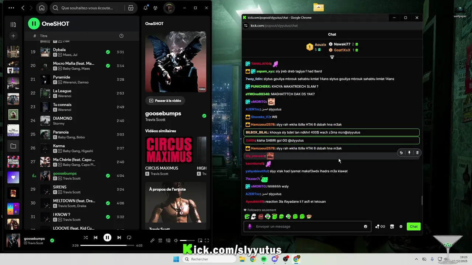
Task: Open goosebumps album cover in side panel
Action: coord(176,62)
